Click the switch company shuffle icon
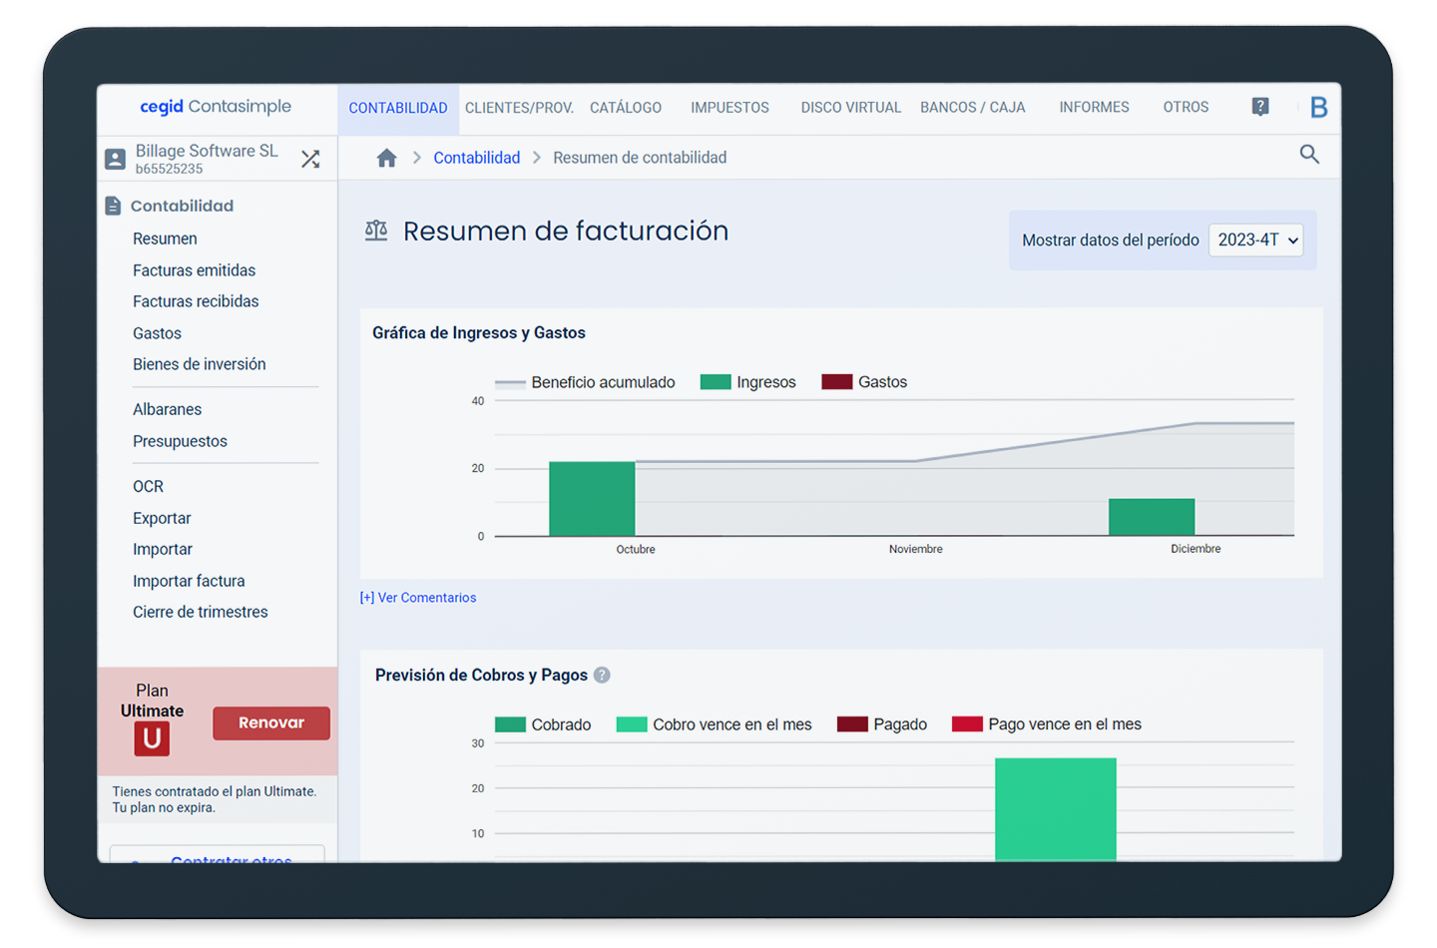Viewport: 1437px width, 948px height. [310, 159]
